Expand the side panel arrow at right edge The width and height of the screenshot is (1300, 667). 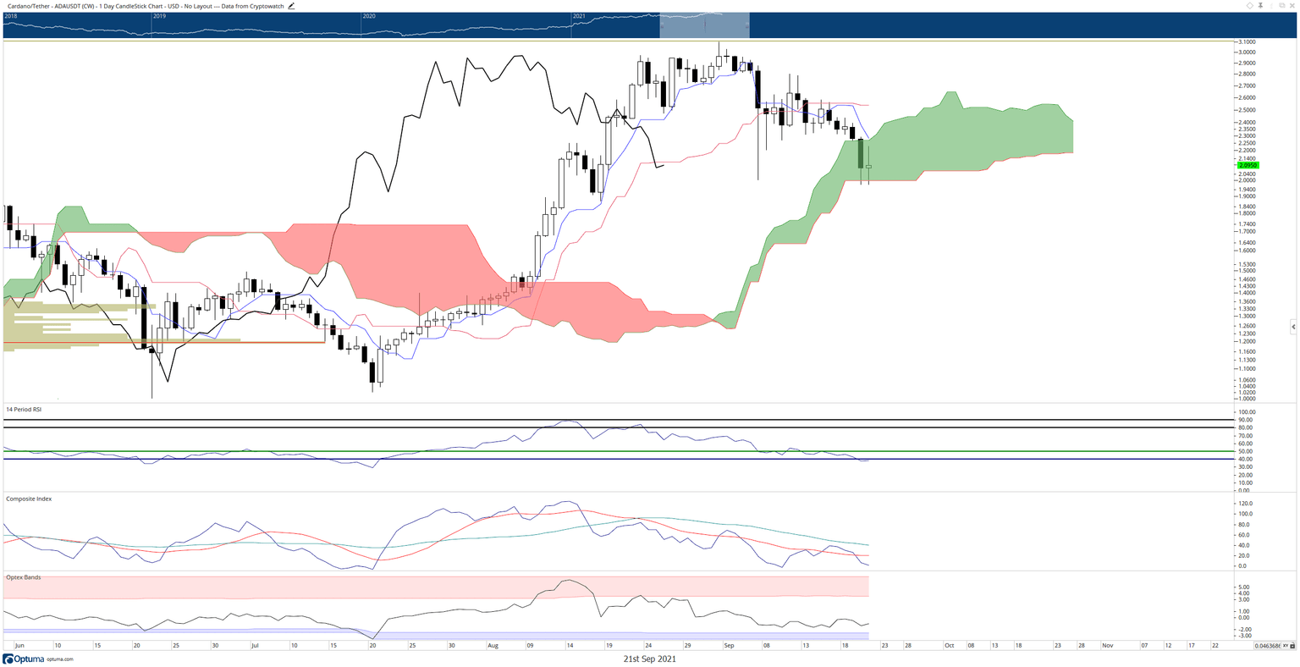[x=1292, y=326]
